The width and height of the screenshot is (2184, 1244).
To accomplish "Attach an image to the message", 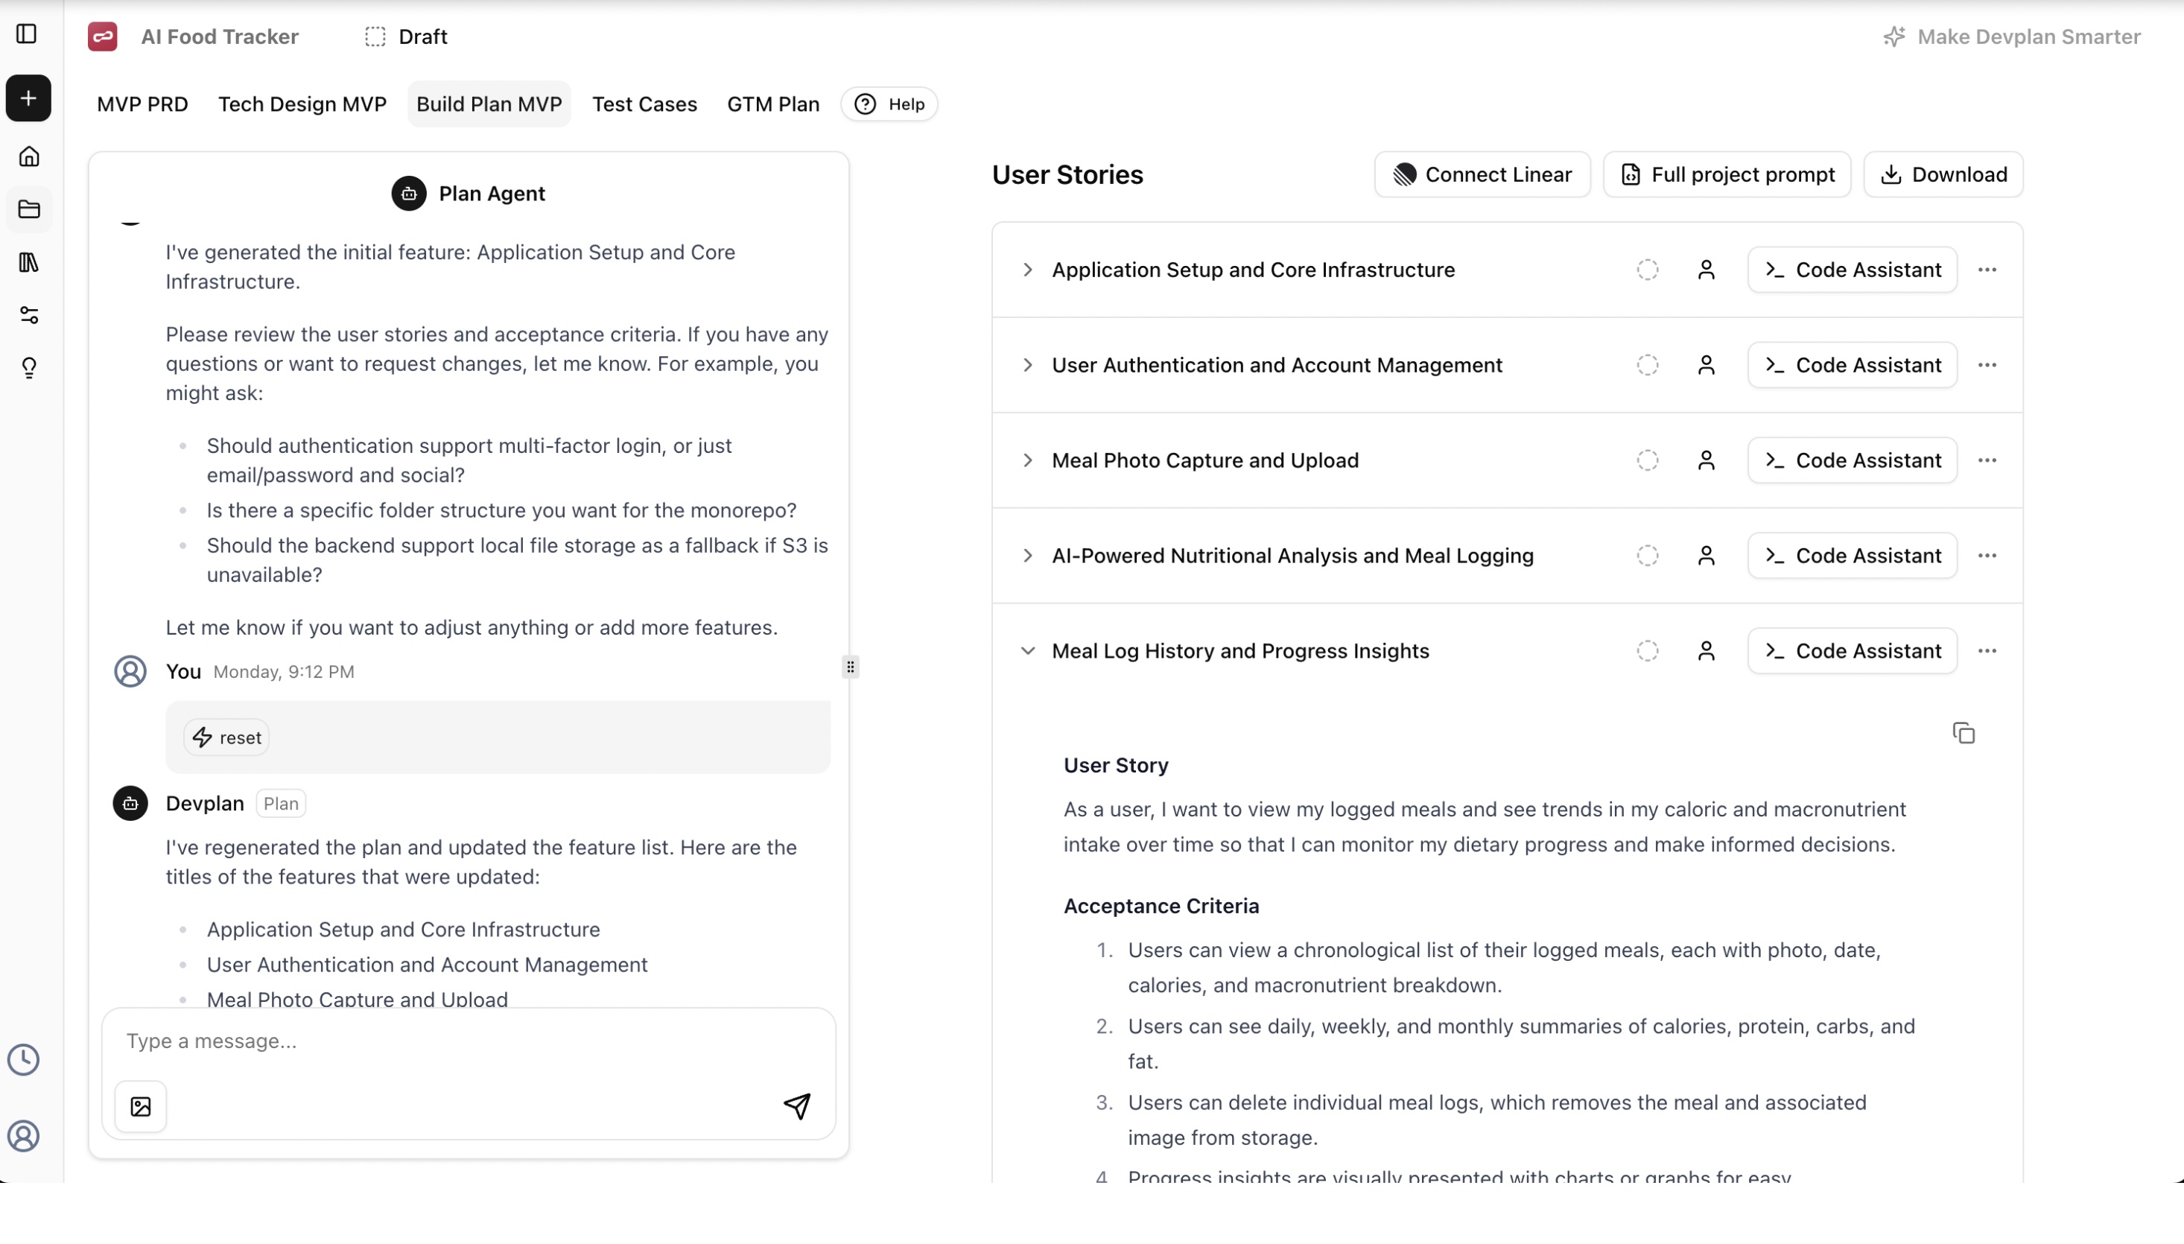I will click(141, 1107).
